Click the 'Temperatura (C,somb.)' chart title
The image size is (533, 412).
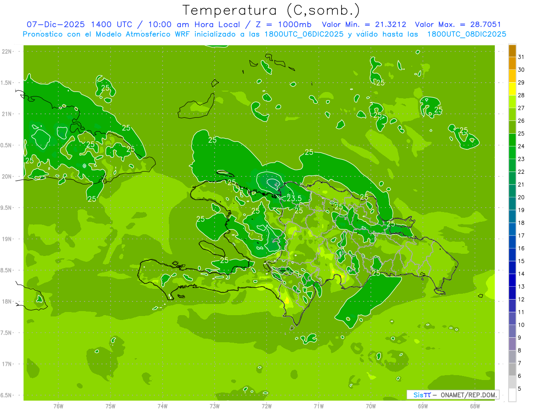click(x=271, y=10)
